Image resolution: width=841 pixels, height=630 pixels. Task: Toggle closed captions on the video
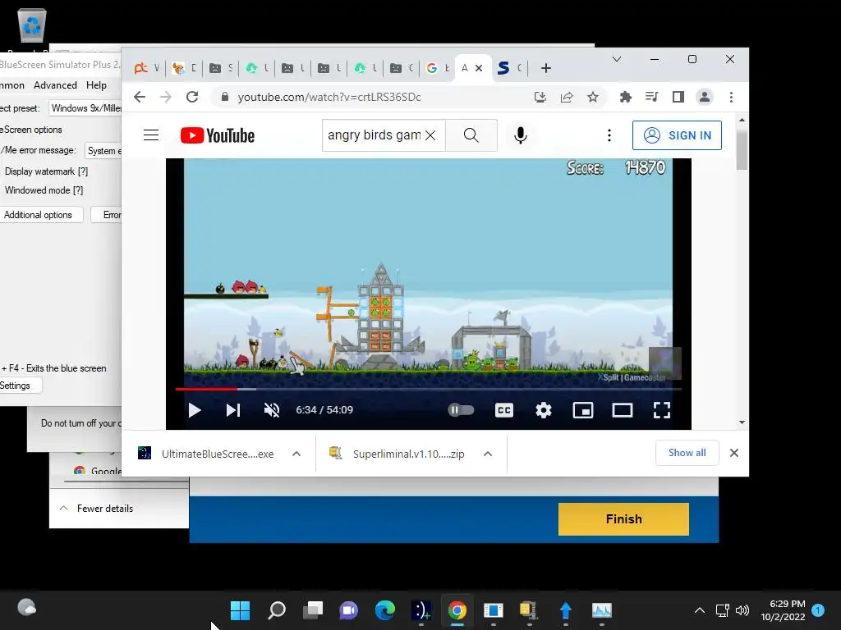[504, 410]
